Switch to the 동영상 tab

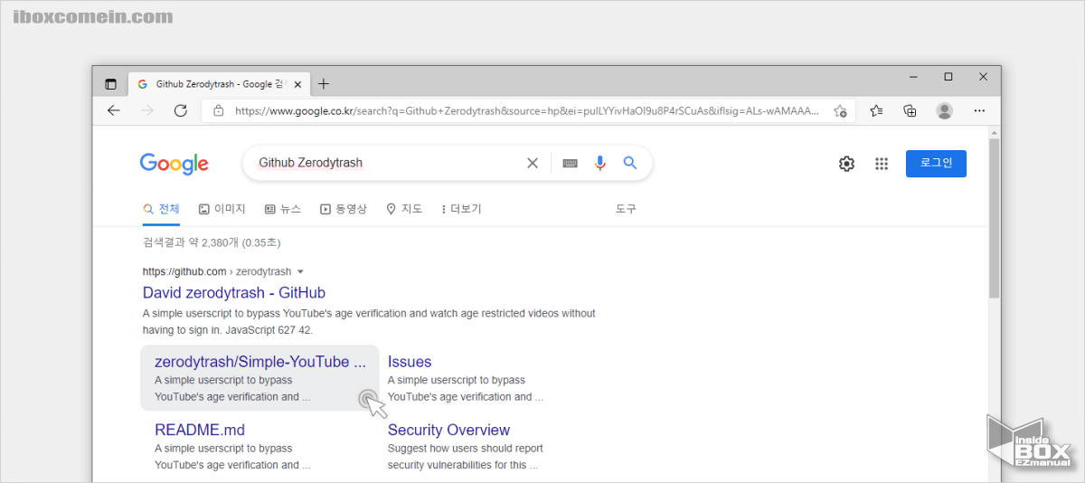pyautogui.click(x=344, y=209)
